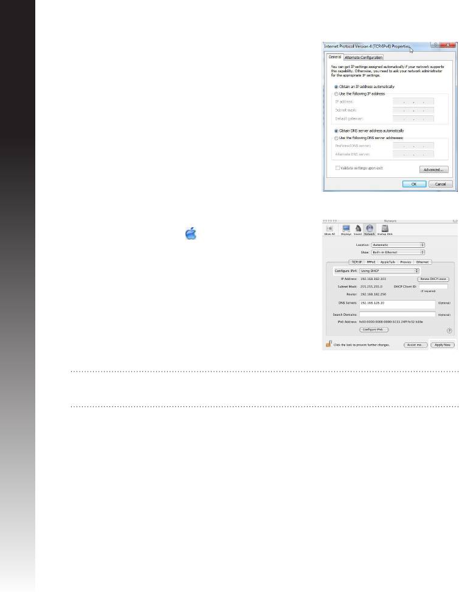459x592 pixels.
Task: Switch to the Alternate Configuration tab
Action: [x=365, y=58]
